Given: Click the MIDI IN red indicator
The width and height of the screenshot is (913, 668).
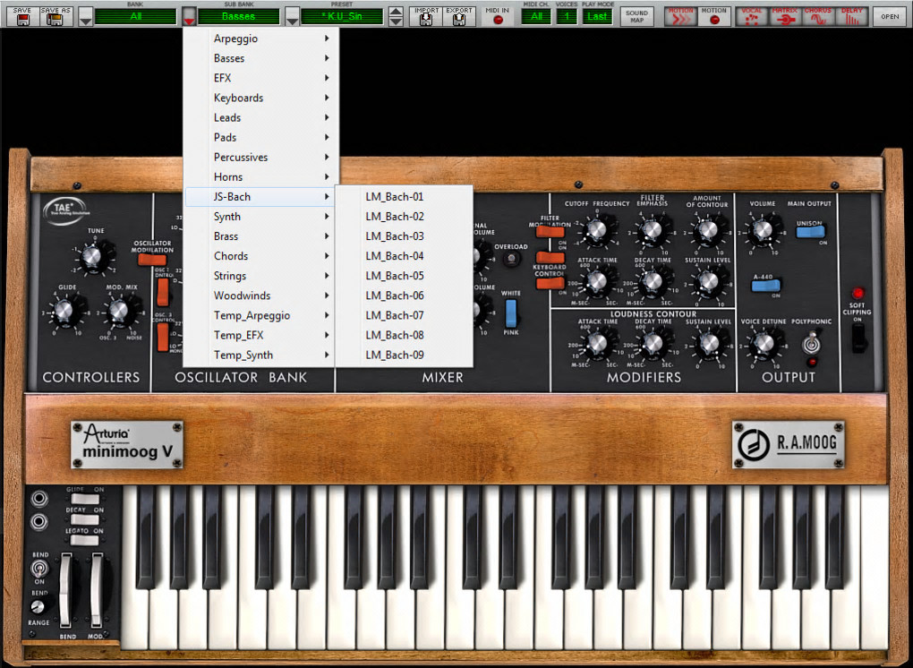Looking at the screenshot, I should point(498,20).
